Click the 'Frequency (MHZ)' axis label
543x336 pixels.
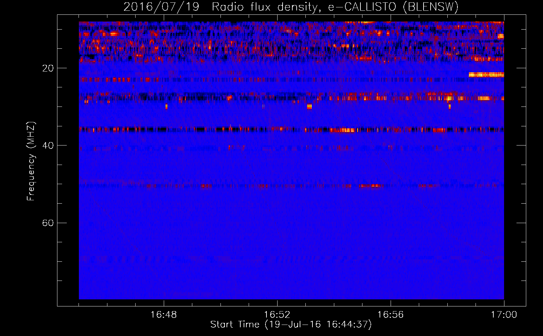click(x=31, y=161)
